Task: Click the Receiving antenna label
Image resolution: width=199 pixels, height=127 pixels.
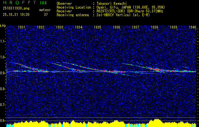Action: point(73,15)
